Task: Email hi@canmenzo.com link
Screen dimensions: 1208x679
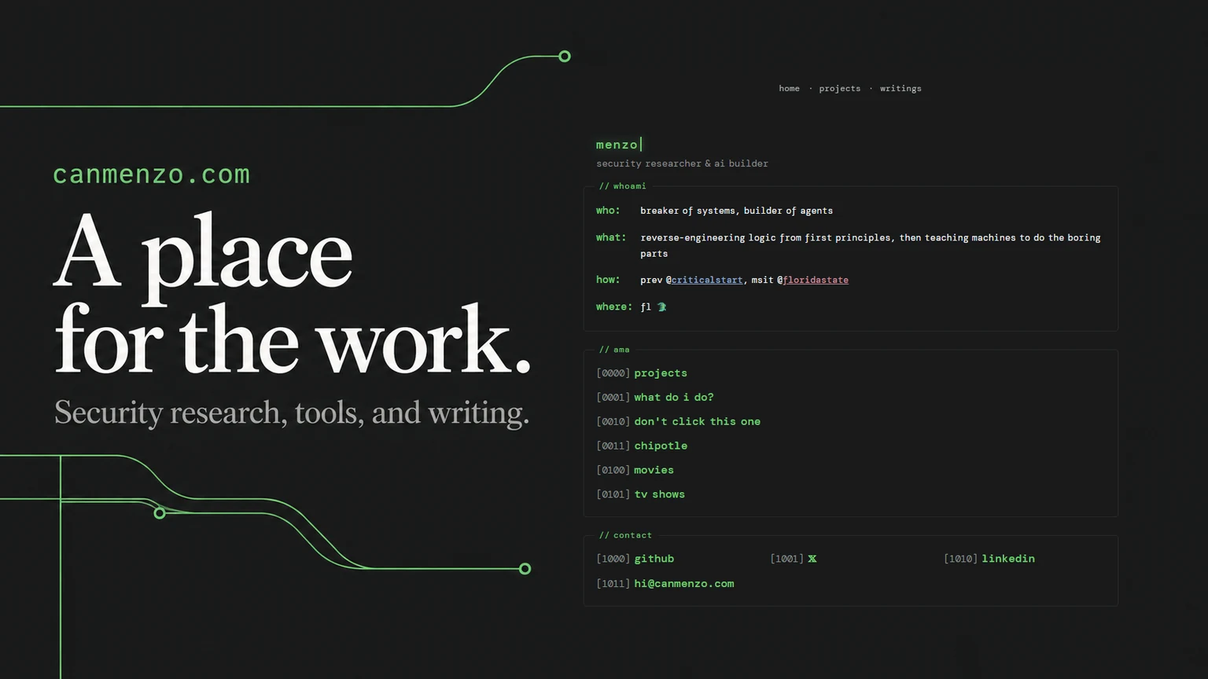Action: click(x=684, y=584)
